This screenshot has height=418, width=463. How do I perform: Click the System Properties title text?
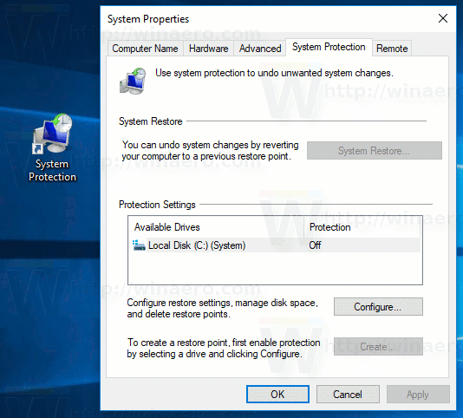tap(148, 19)
